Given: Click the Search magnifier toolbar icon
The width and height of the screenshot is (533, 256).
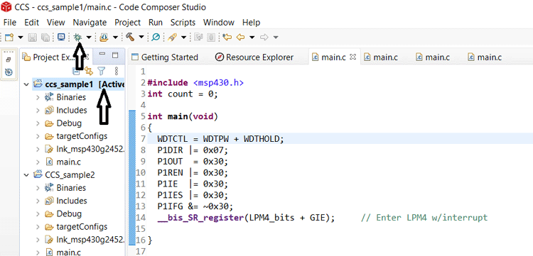Looking at the screenshot, I should point(156,37).
